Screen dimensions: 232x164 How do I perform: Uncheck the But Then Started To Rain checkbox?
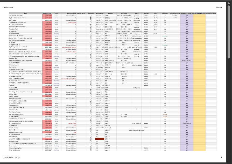click(x=90, y=25)
